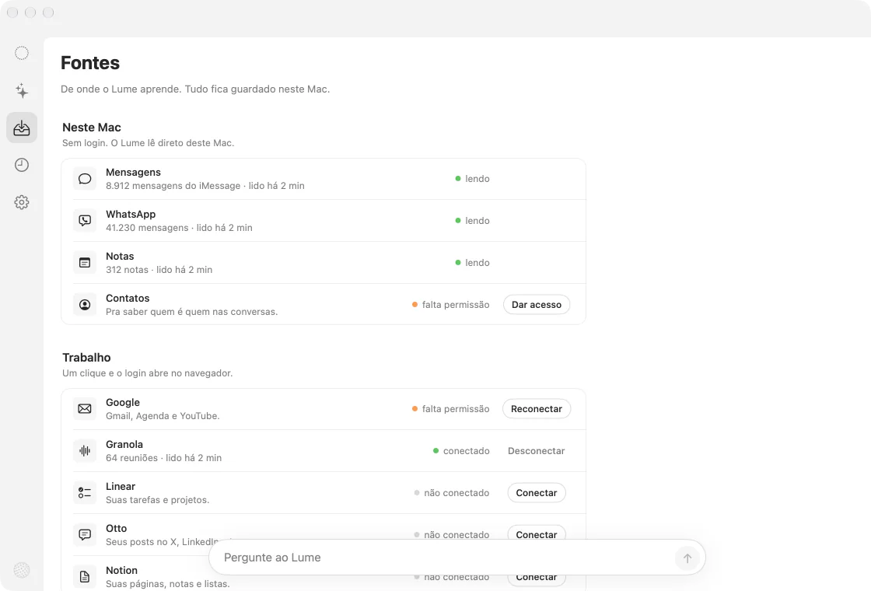This screenshot has height=591, width=871.
Task: Click the Google row title
Action: coord(123,403)
